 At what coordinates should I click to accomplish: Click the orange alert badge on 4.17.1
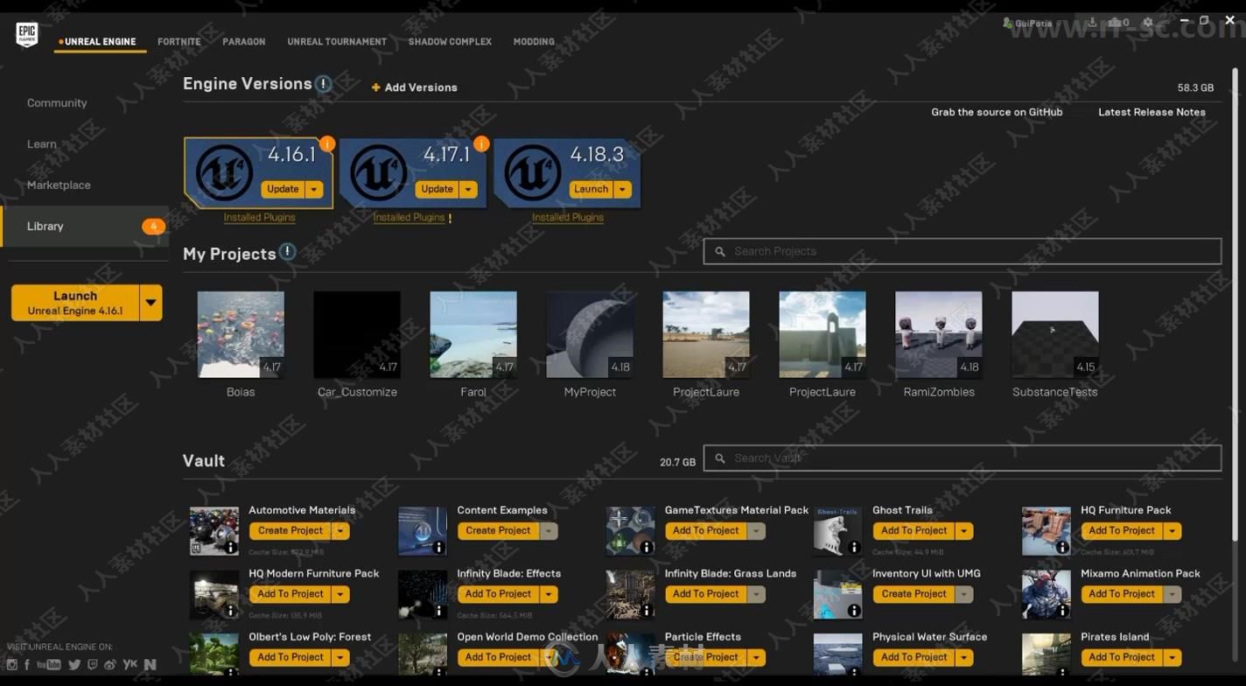coord(480,143)
